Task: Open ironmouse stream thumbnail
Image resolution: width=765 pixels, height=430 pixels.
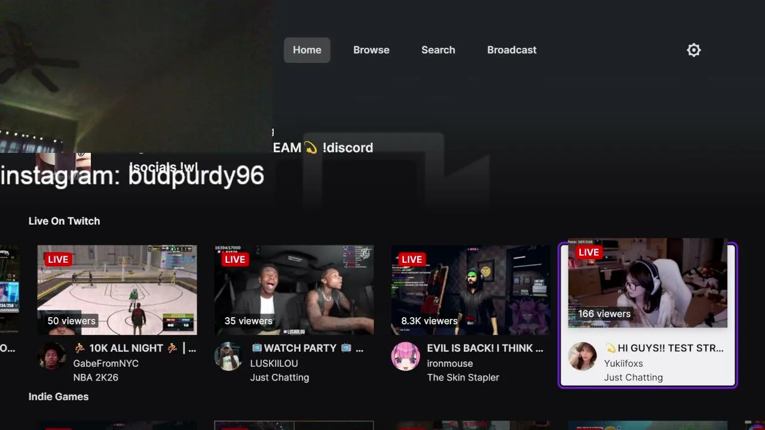Action: [x=471, y=290]
